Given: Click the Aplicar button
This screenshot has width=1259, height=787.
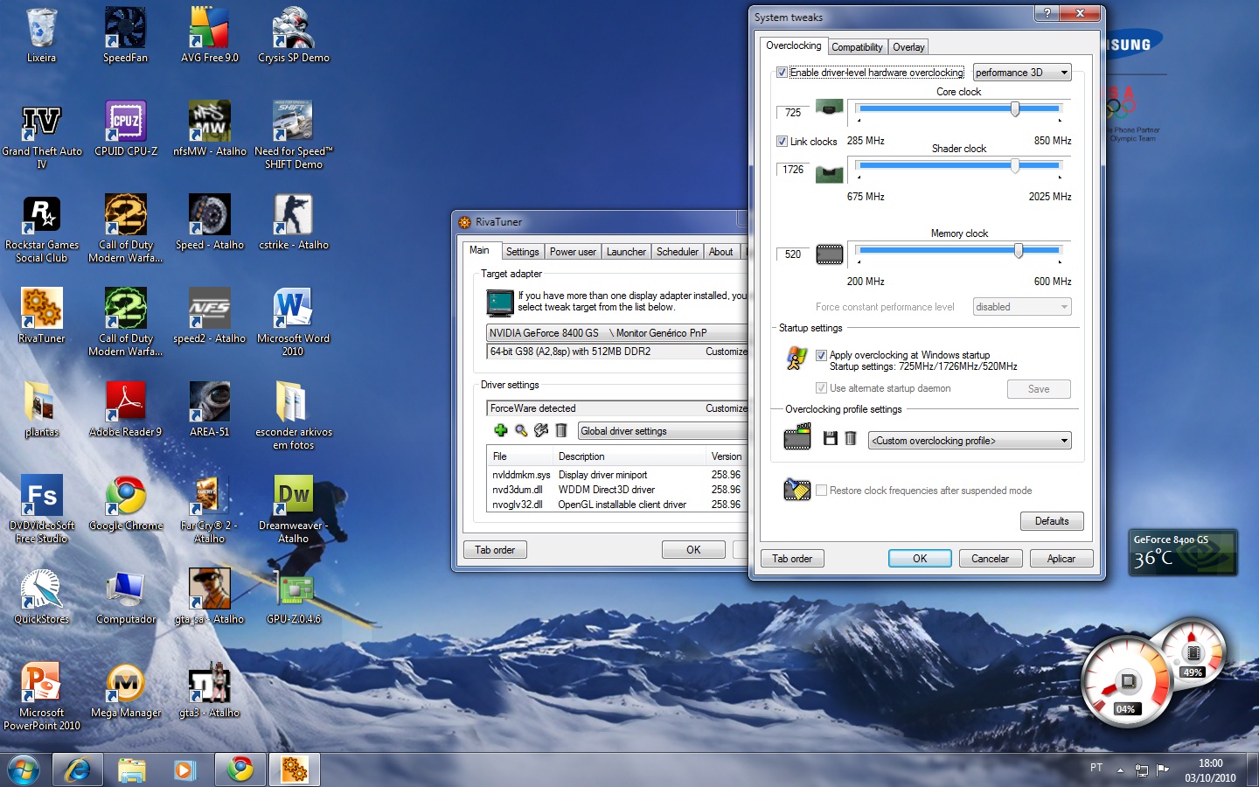Looking at the screenshot, I should 1061,559.
